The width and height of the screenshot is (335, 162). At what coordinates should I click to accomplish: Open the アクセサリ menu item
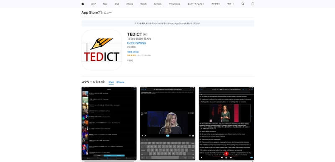pos(216,4)
